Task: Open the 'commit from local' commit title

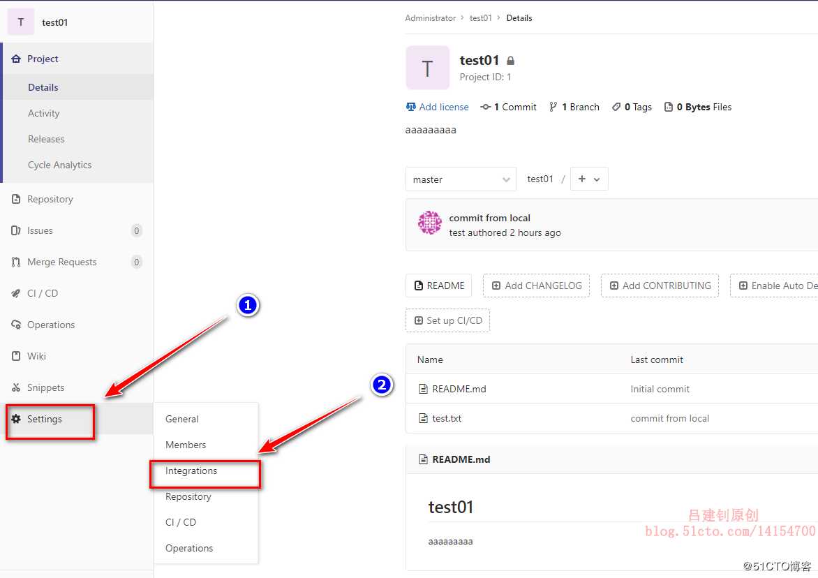Action: coord(489,218)
